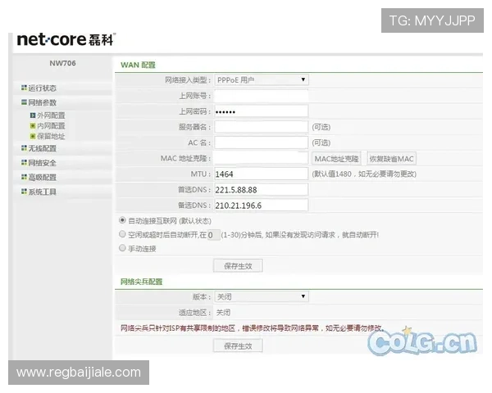
Task: Click 保存生效 under WAN 配置
Action: (238, 266)
